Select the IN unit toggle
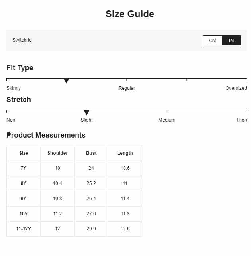This screenshot has height=256, width=251. click(231, 40)
